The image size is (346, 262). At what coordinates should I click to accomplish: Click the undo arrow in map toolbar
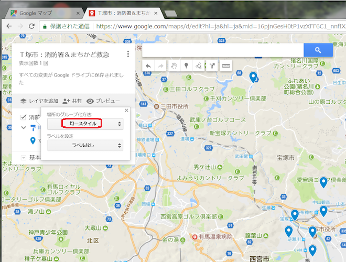(x=148, y=65)
